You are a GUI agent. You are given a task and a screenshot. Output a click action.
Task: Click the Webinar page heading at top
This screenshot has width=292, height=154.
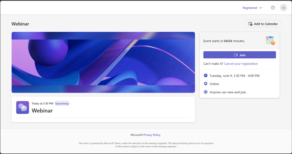tap(20, 24)
